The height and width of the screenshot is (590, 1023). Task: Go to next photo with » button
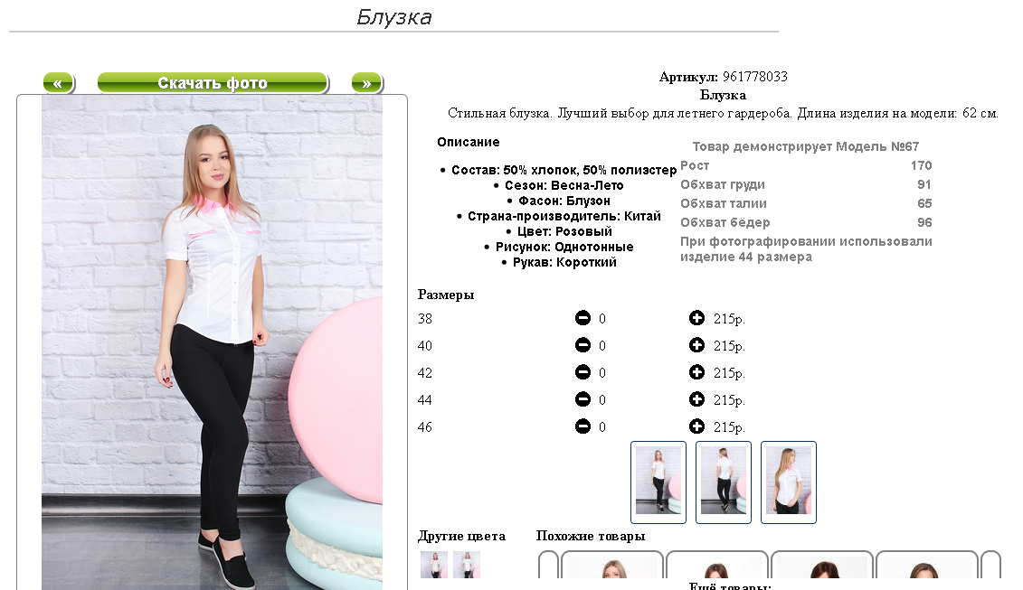[x=367, y=83]
